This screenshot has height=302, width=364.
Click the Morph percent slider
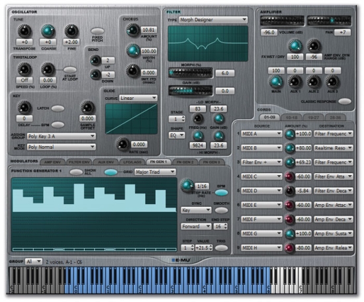point(191,73)
